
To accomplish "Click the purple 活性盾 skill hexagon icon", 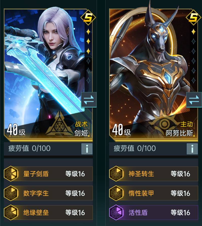I will pos(116,212).
